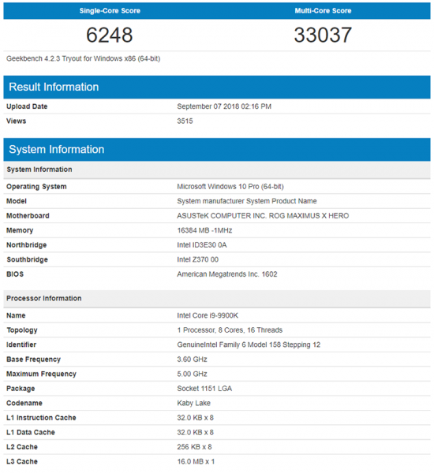Viewport: 434px width, 473px height.
Task: Click the Maximum Frequency value 5.00 GHz
Action: point(192,374)
